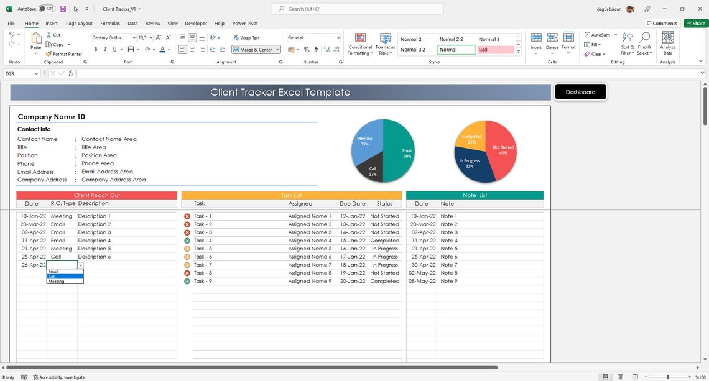Toggle bold formatting

pos(95,49)
